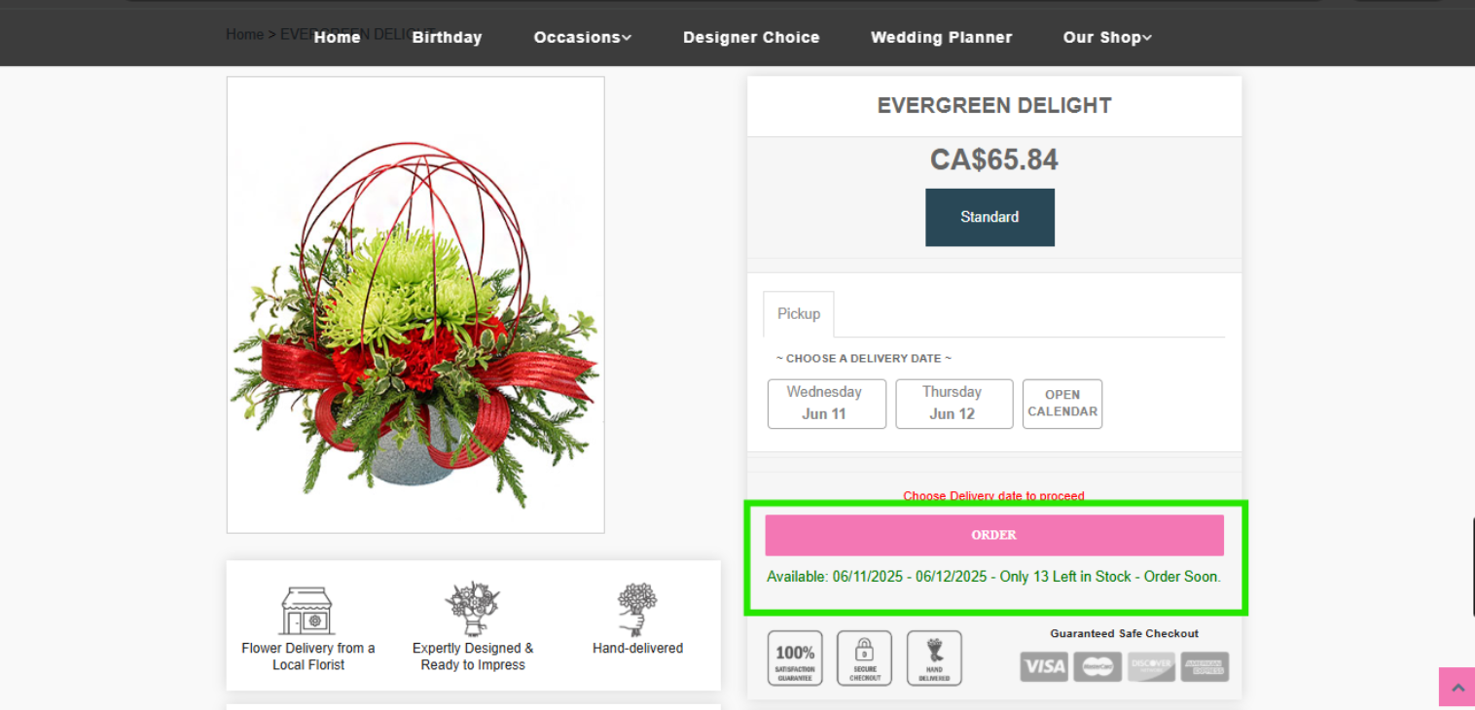Select the Wednesday Jun 11 delivery date
This screenshot has width=1475, height=710.
(827, 404)
